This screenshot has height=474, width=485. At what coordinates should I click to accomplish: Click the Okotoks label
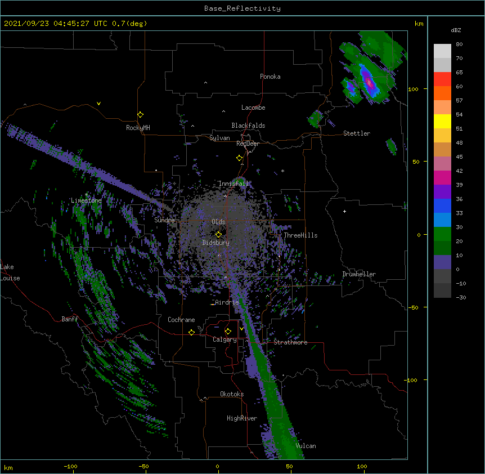pos(232,394)
